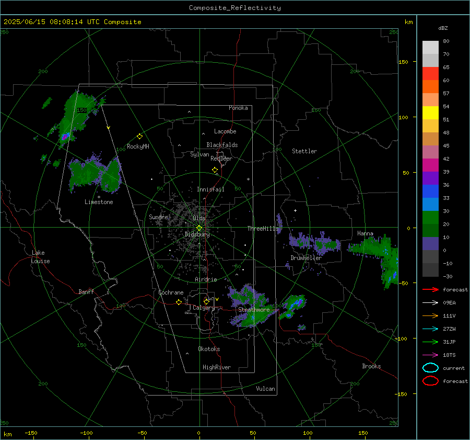Click the magenta 18TS arrow icon
This screenshot has height=440, width=470.
tap(430, 355)
